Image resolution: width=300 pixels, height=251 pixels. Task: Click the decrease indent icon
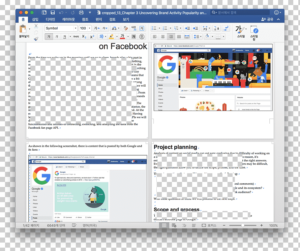tap(187, 28)
